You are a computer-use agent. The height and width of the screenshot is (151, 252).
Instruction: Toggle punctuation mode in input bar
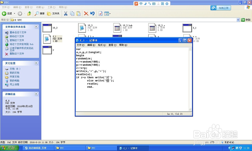[x=149, y=4]
